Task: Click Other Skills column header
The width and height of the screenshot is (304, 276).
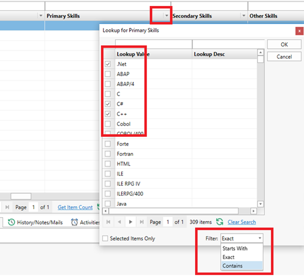Action: click(276, 16)
